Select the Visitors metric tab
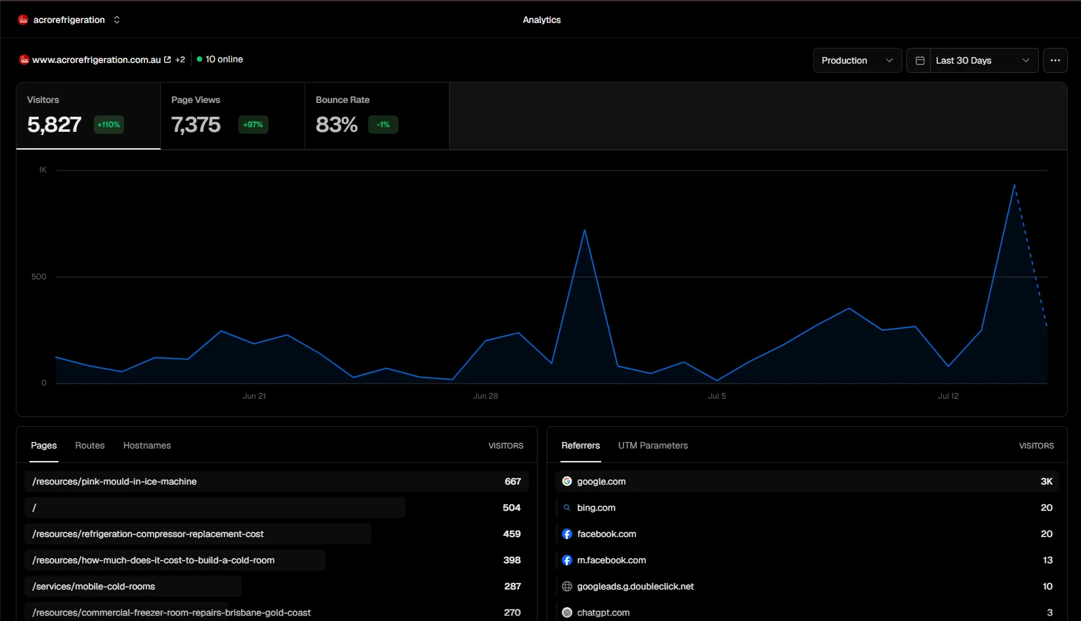1081x621 pixels. [88, 116]
